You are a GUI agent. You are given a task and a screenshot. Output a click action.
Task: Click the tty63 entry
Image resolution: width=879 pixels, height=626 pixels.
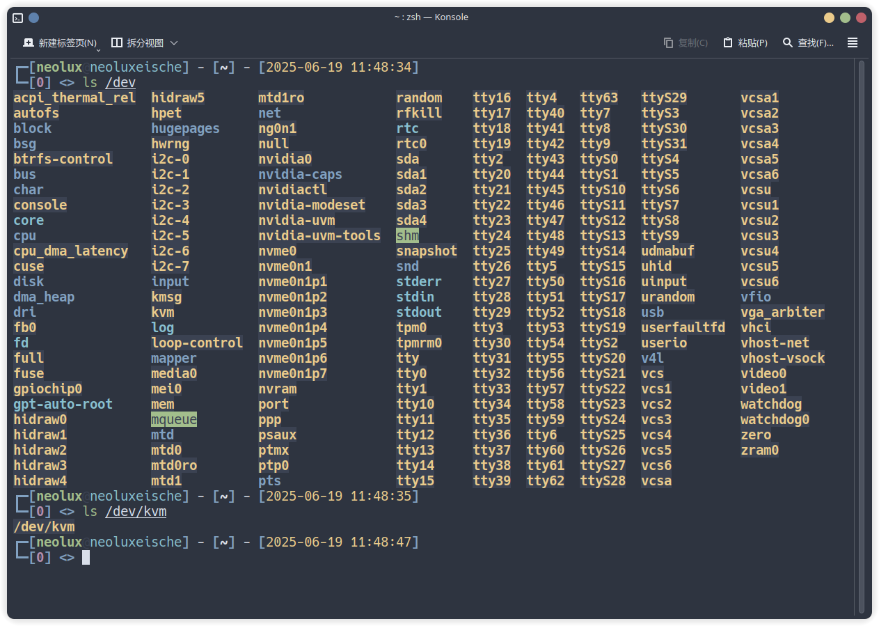pyautogui.click(x=599, y=97)
